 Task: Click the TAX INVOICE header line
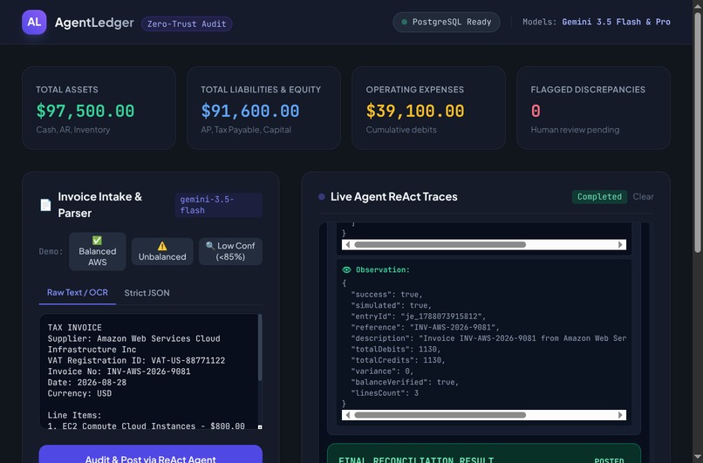74,328
